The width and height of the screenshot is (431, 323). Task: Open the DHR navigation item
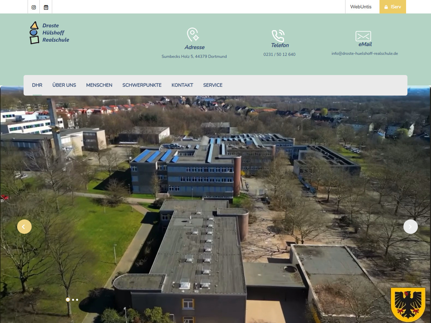click(37, 85)
